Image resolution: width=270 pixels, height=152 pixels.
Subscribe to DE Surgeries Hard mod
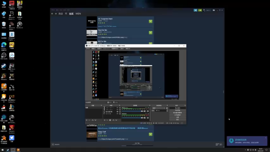point(151,21)
